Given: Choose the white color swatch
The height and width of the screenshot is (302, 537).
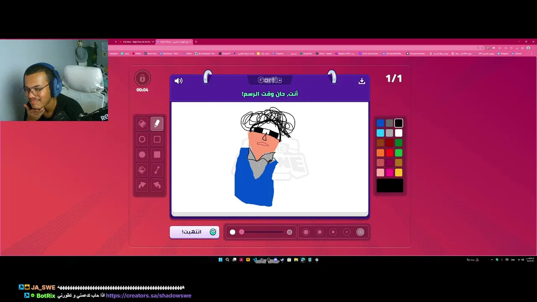Looking at the screenshot, I should pos(399,133).
